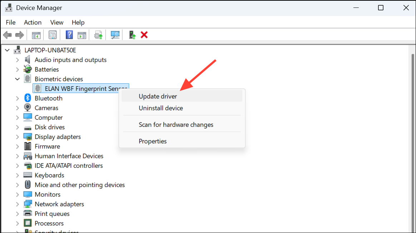Image resolution: width=416 pixels, height=233 pixels.
Task: Click the Help toolbar icon
Action: [69, 35]
